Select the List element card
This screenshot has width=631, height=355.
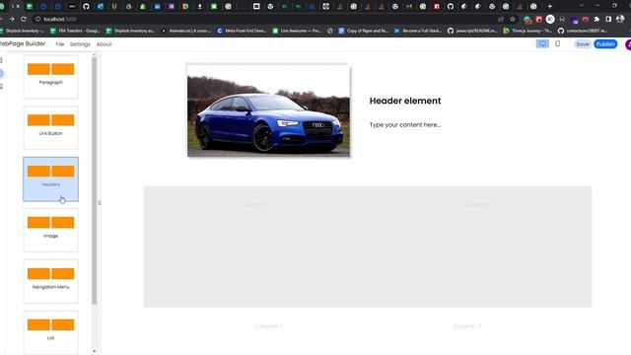tap(50, 332)
